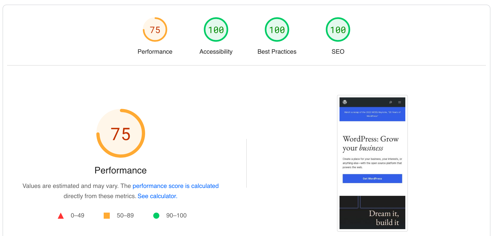The image size is (493, 236).
Task: Select the SEO score gauge
Action: 338,29
